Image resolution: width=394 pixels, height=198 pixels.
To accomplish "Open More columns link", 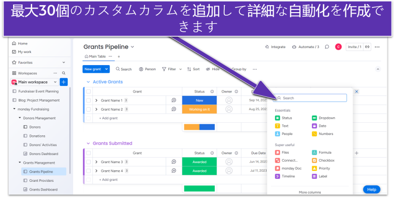I will (x=310, y=192).
